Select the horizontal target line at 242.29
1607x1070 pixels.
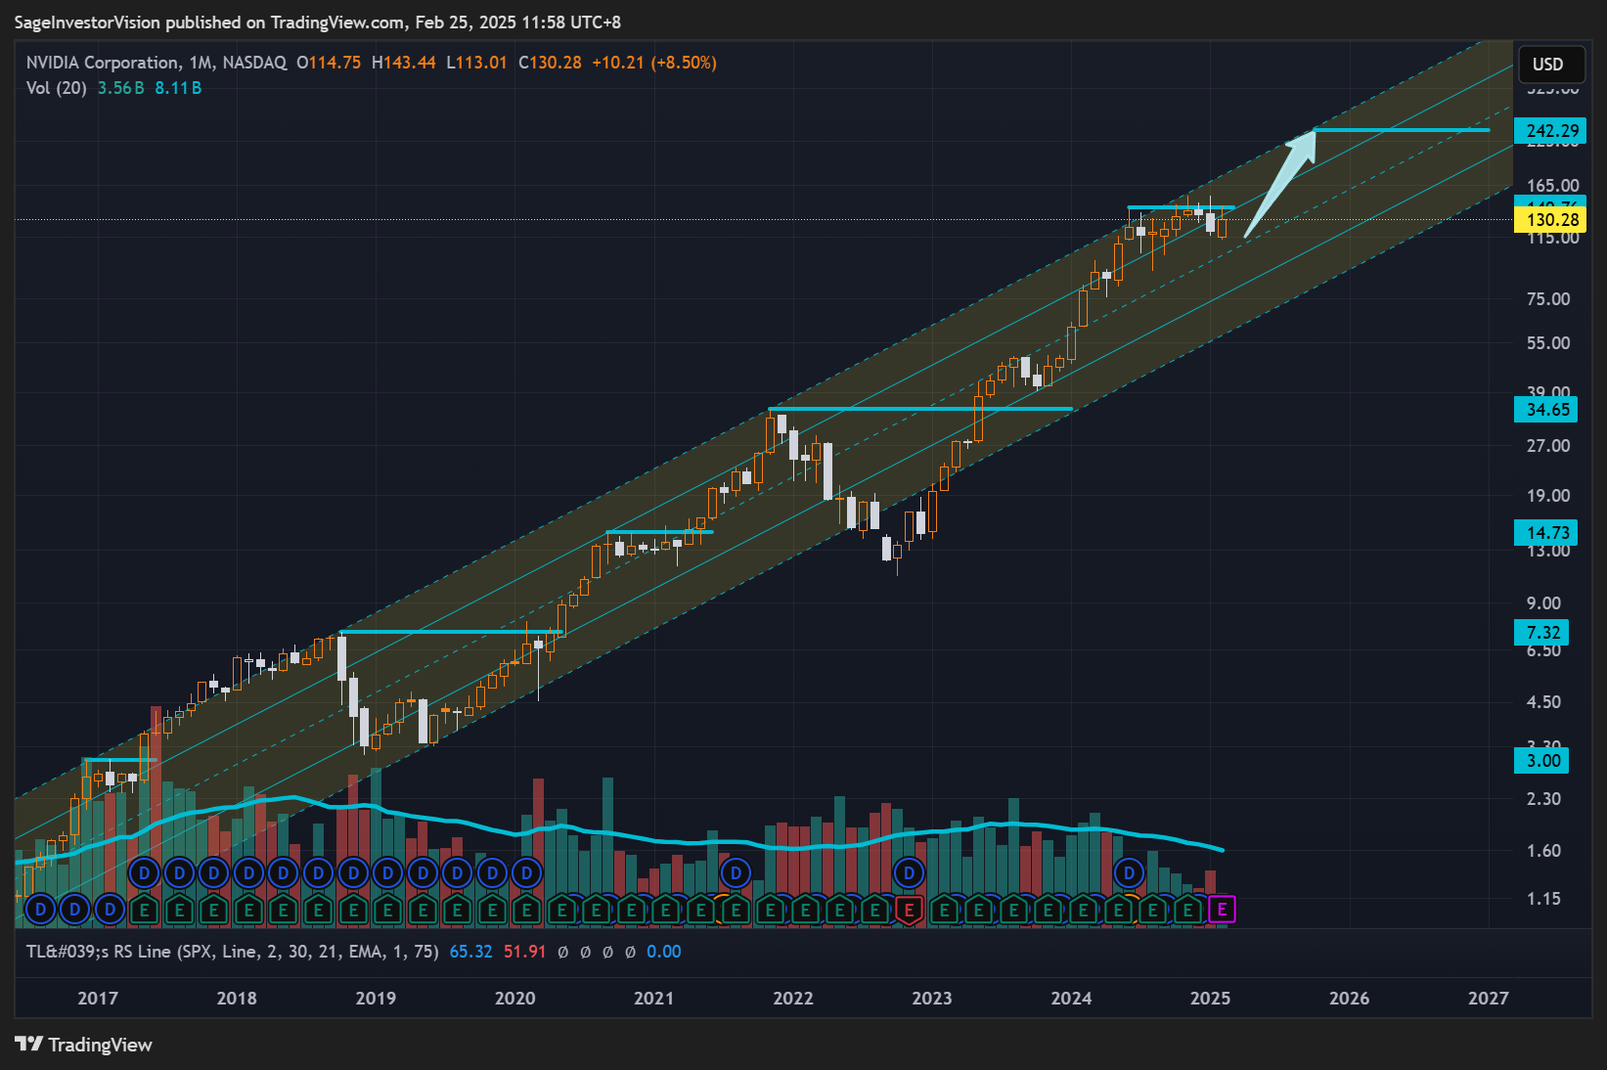click(x=1401, y=130)
